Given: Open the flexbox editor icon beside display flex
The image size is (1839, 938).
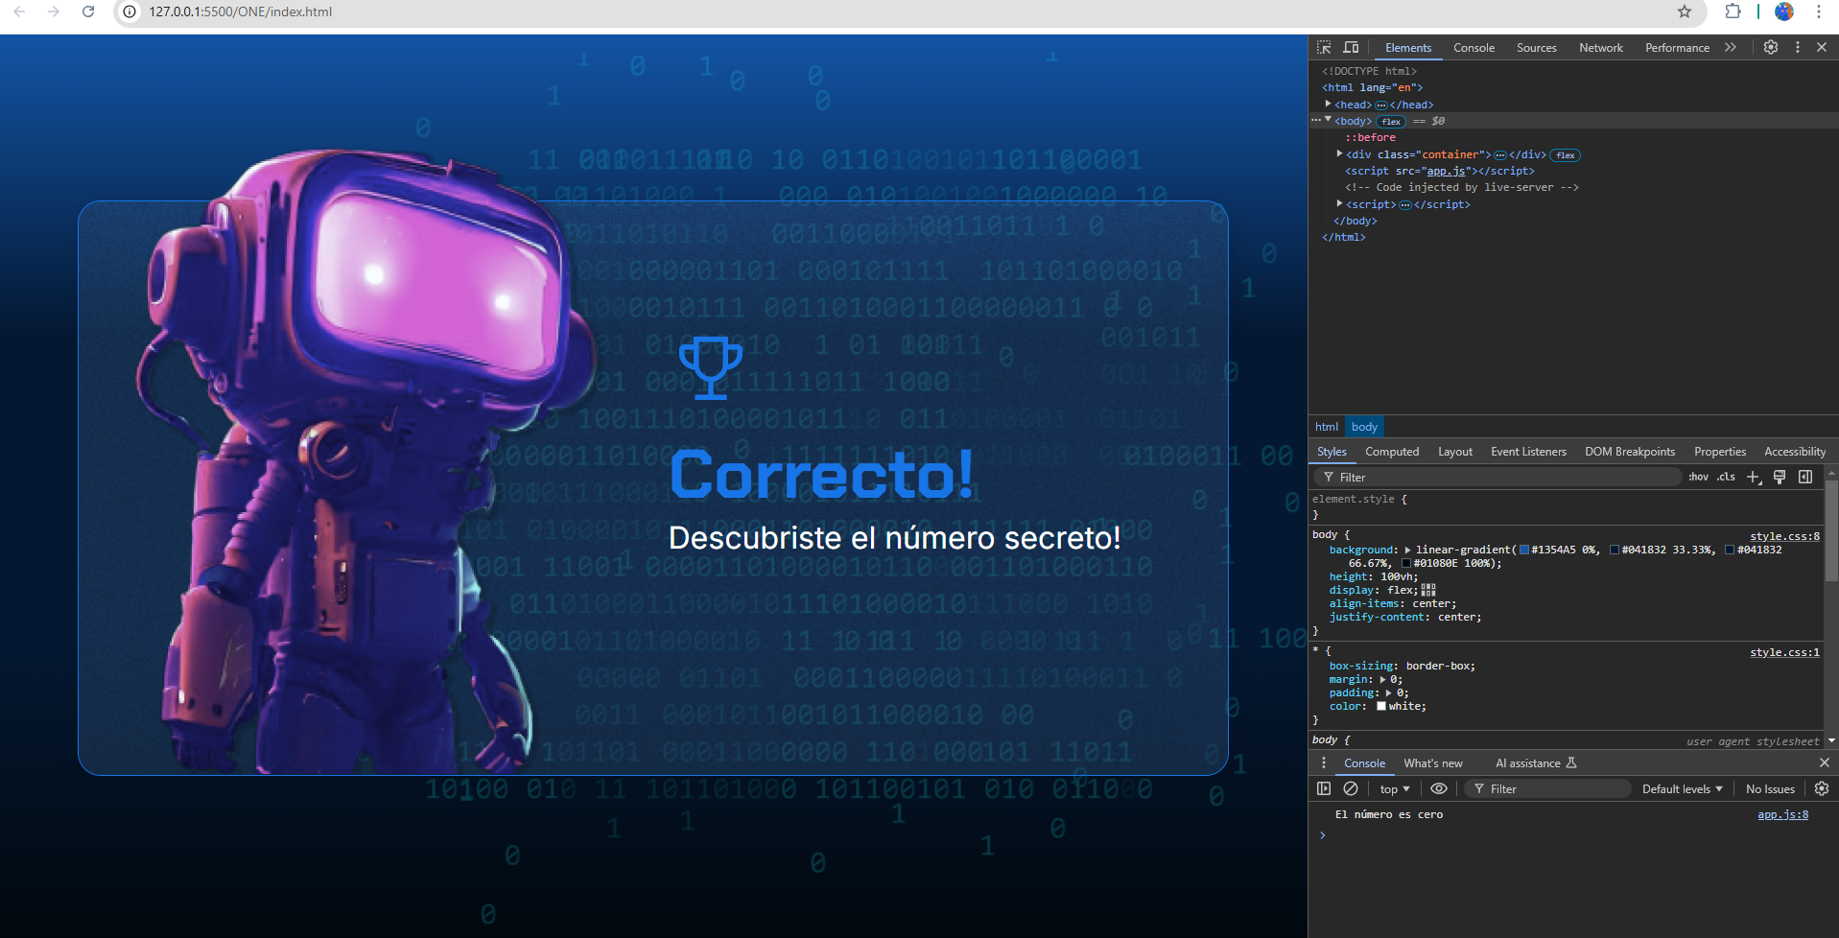Looking at the screenshot, I should (1428, 590).
